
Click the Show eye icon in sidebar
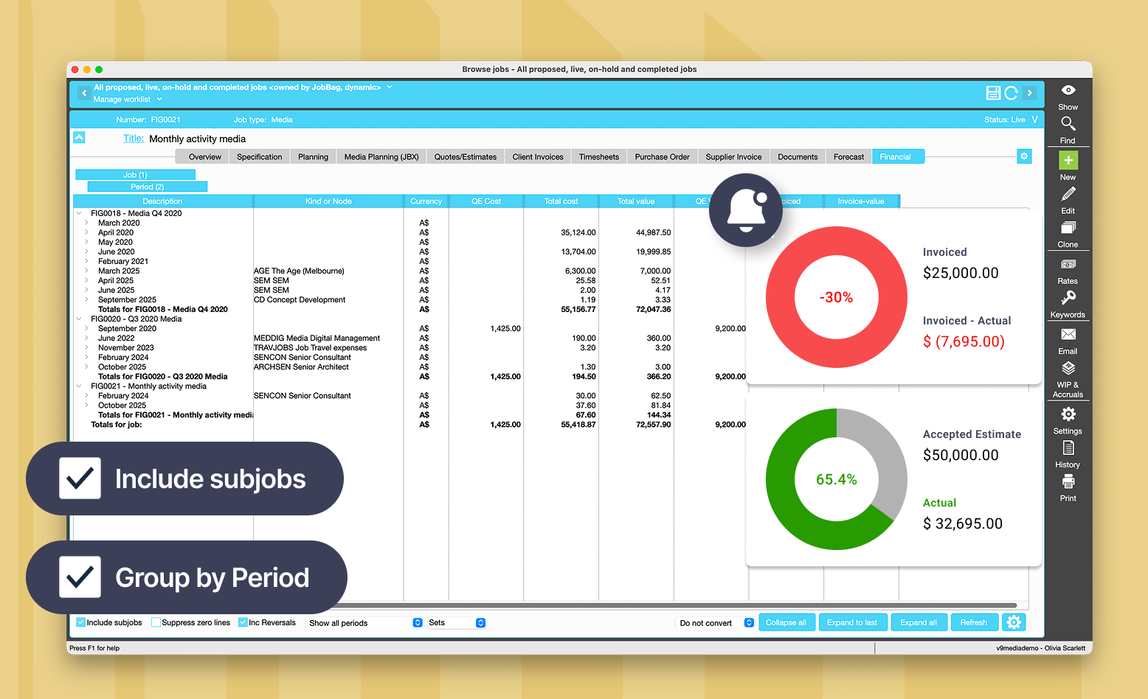click(1068, 90)
